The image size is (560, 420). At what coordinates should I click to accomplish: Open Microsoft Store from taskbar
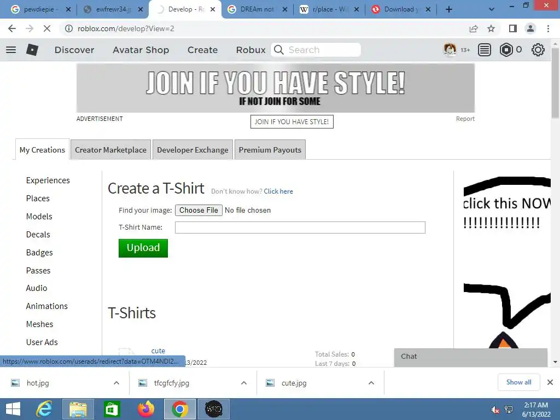112,409
